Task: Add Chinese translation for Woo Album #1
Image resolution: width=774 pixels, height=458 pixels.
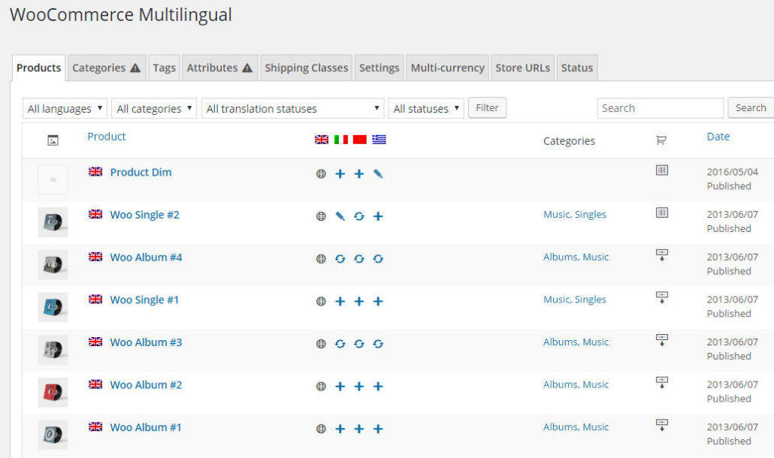Action: (359, 429)
